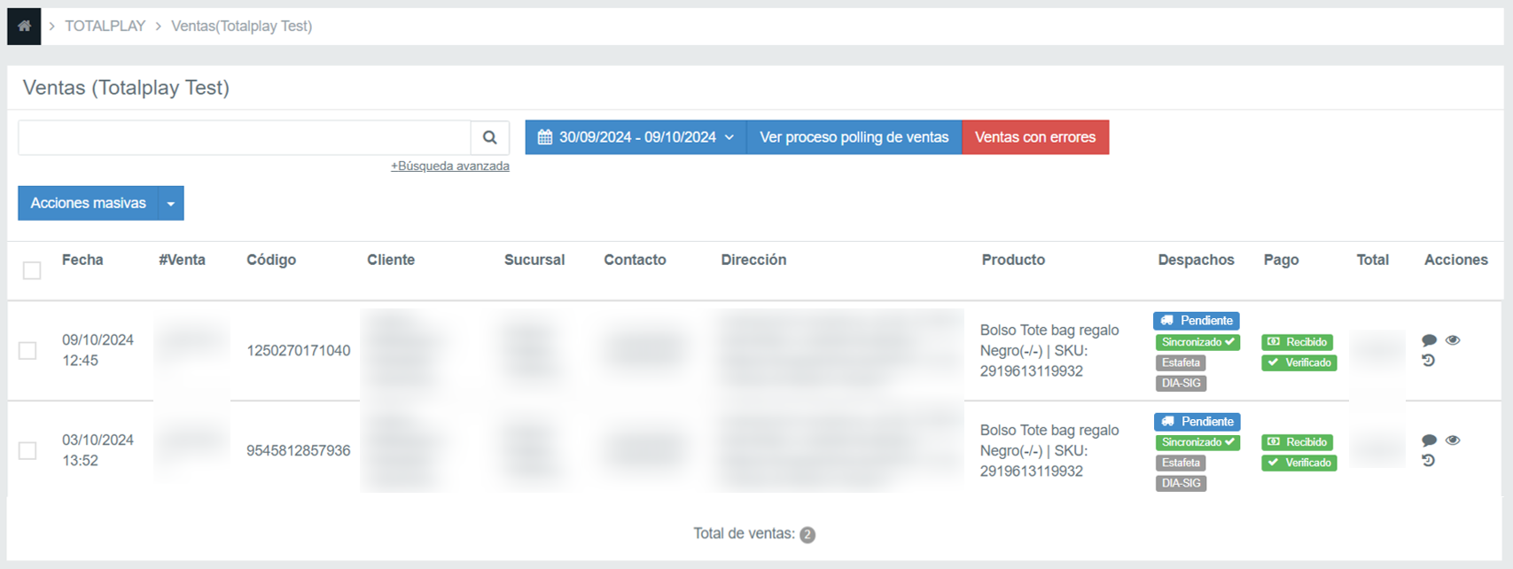Select code 9545812857936 cell
This screenshot has width=1513, height=569.
click(x=298, y=451)
